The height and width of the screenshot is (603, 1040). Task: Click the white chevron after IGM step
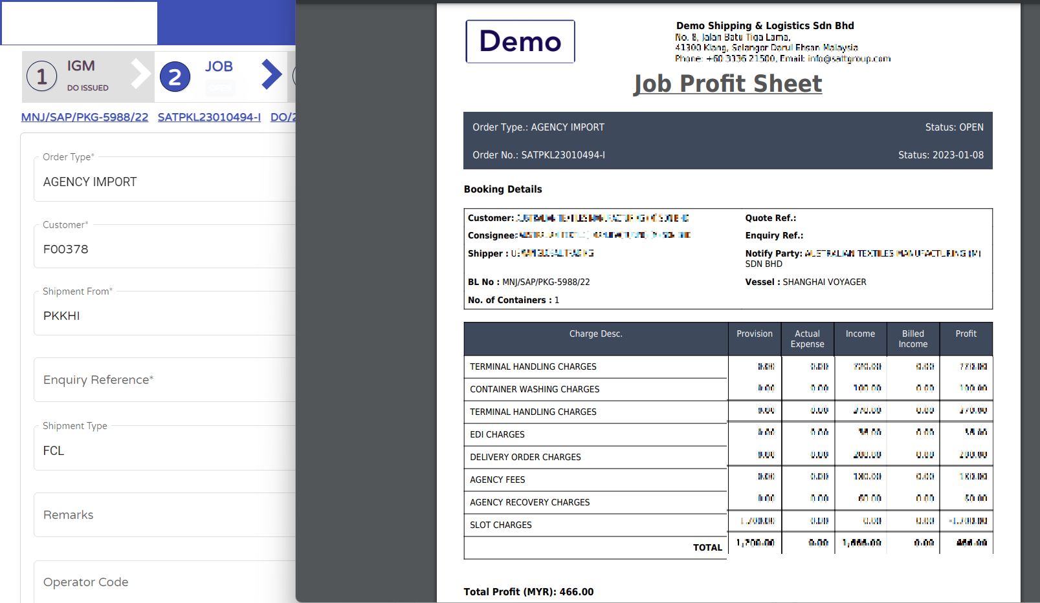pyautogui.click(x=140, y=74)
